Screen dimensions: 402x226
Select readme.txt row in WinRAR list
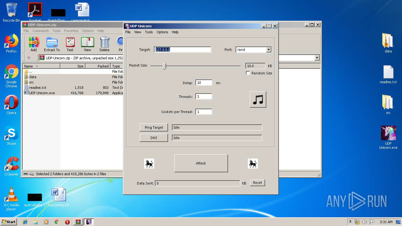click(x=73, y=88)
